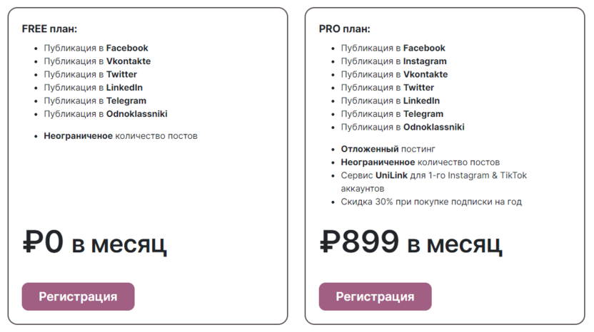Click ₽899 в месяц price

tap(411, 243)
